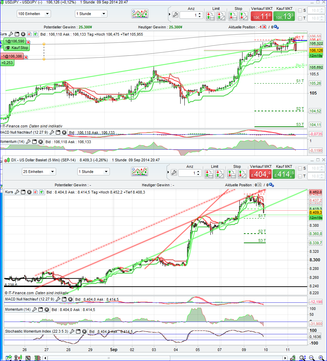Screen dimensions: 327x361
Task: Open the order ticket wrench icon near Anz field
Action: (x=175, y=15)
